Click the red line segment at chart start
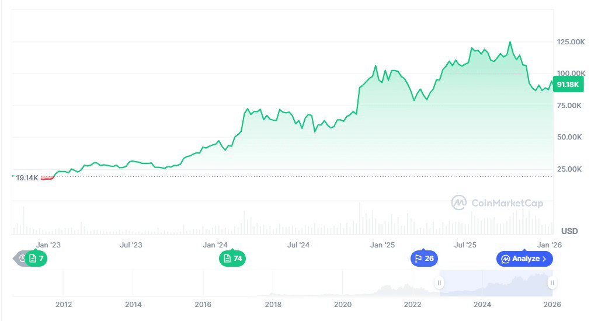 point(47,178)
